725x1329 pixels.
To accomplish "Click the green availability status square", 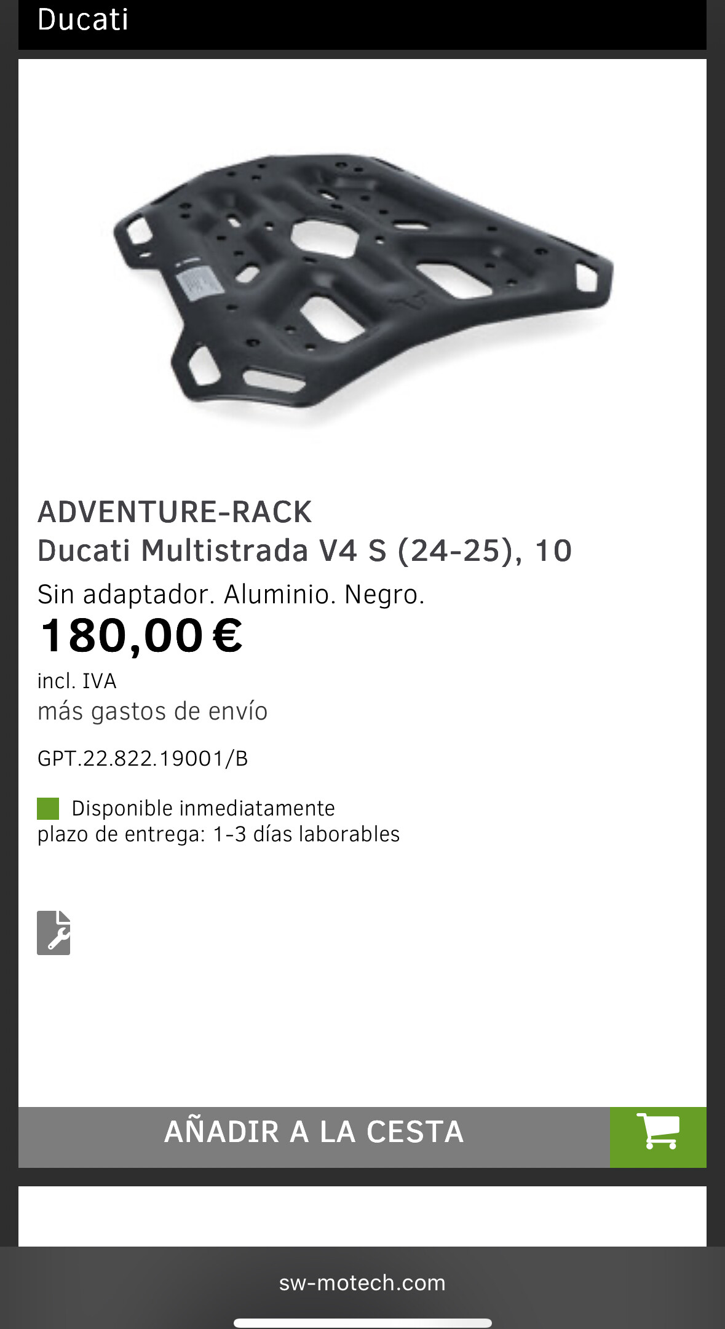I will click(x=48, y=809).
